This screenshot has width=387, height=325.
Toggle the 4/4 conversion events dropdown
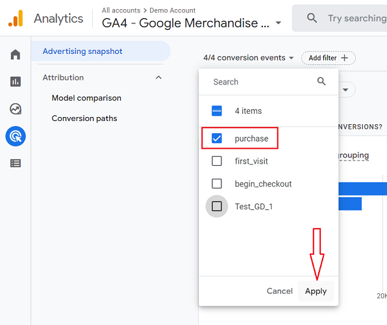click(249, 58)
